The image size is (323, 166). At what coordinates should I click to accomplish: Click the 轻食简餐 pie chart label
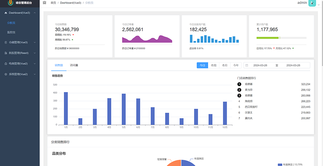pyautogui.click(x=162, y=159)
